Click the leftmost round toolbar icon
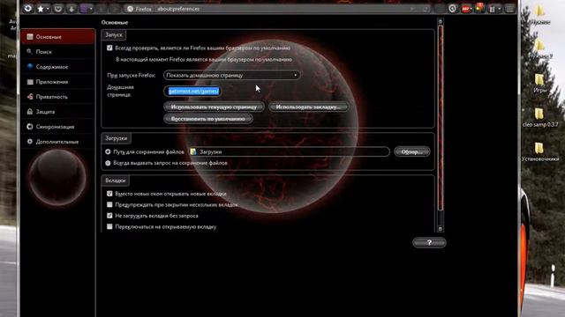The image size is (565, 317). 27,8
